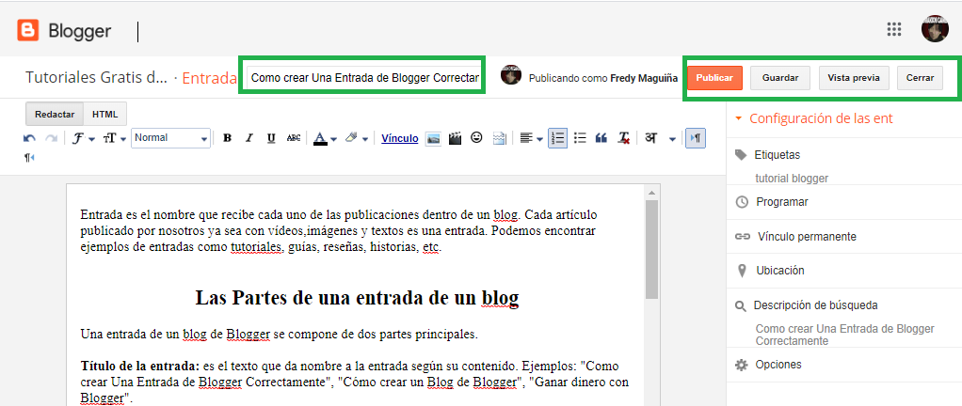Click the undo arrow icon
The width and height of the screenshot is (962, 406).
click(x=29, y=139)
